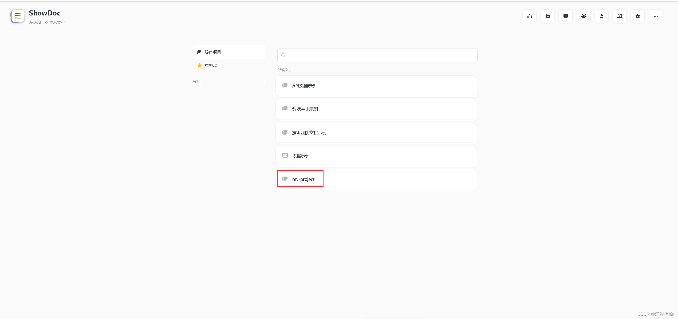Click the 所有项目 heading above the list
The width and height of the screenshot is (678, 319).
(285, 70)
